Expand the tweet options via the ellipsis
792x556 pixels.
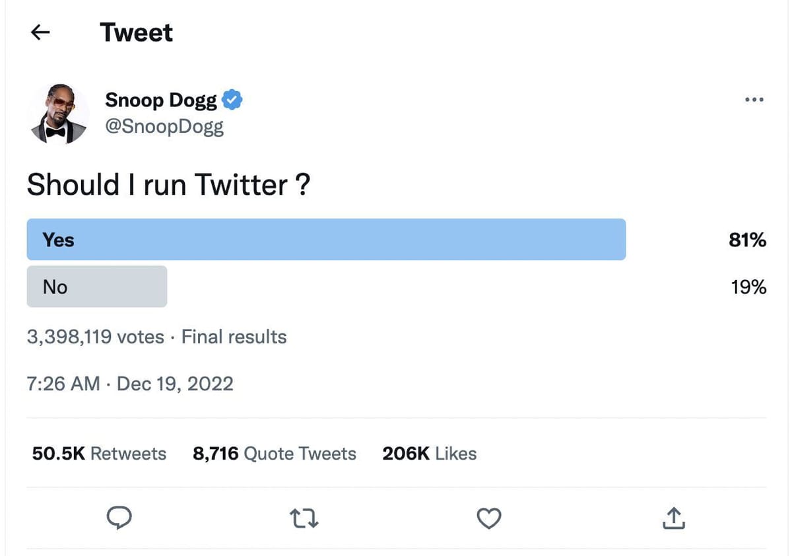[754, 99]
